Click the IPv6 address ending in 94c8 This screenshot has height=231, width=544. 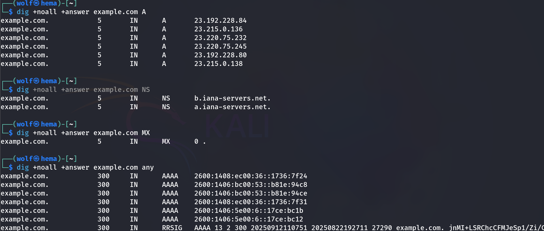pyautogui.click(x=251, y=185)
